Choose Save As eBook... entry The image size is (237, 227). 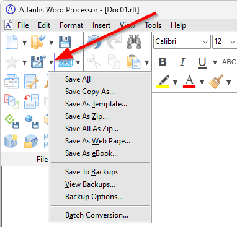coord(100,153)
